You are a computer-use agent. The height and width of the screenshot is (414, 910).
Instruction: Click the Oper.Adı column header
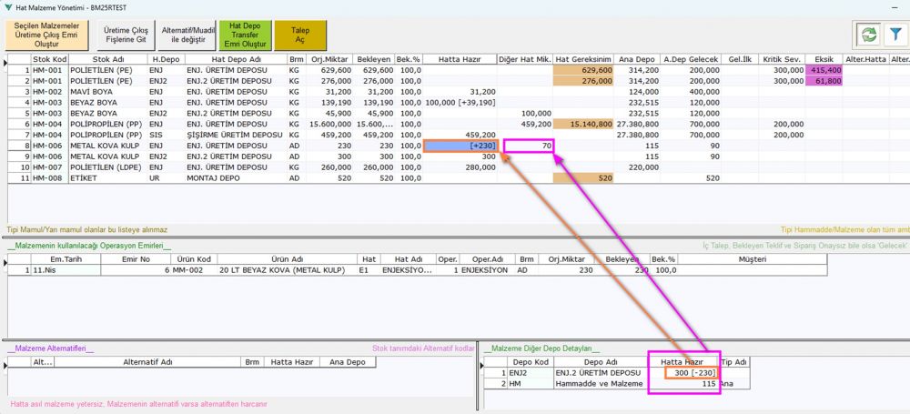tap(486, 259)
